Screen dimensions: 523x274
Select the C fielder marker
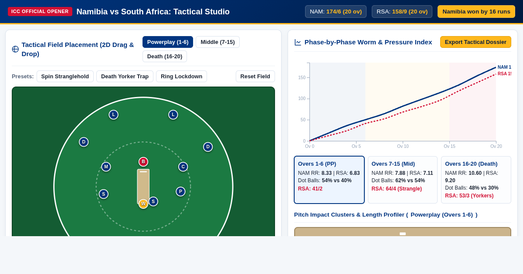[183, 167]
